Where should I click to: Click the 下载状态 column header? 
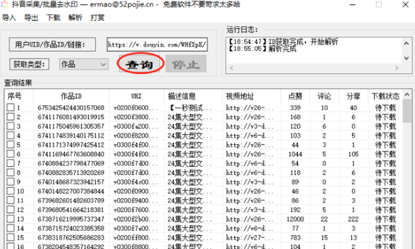coord(386,96)
